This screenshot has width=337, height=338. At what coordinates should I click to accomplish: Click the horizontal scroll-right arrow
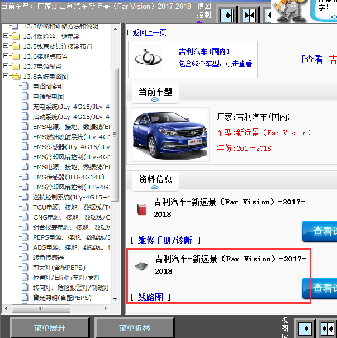tap(106, 309)
